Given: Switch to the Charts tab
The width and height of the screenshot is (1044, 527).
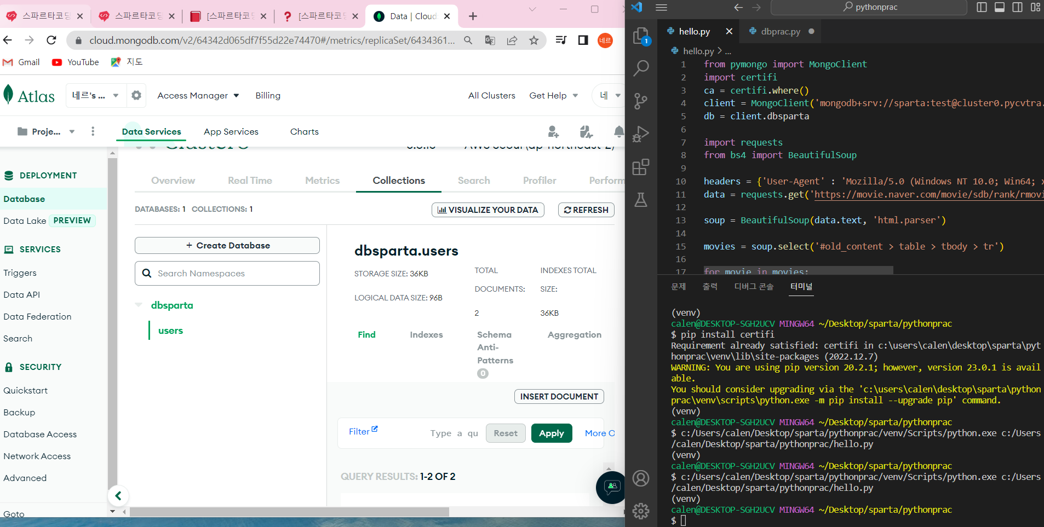Looking at the screenshot, I should [305, 131].
